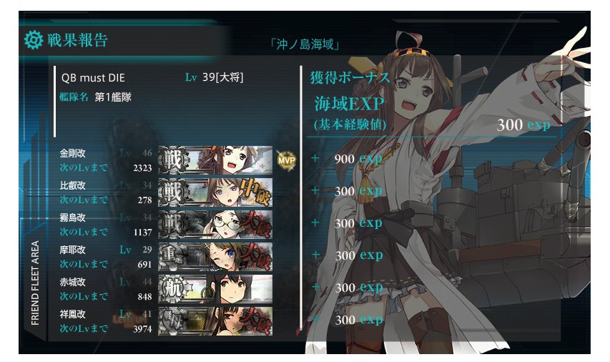Select the 比叡改 ship banner with 中破

215,192
